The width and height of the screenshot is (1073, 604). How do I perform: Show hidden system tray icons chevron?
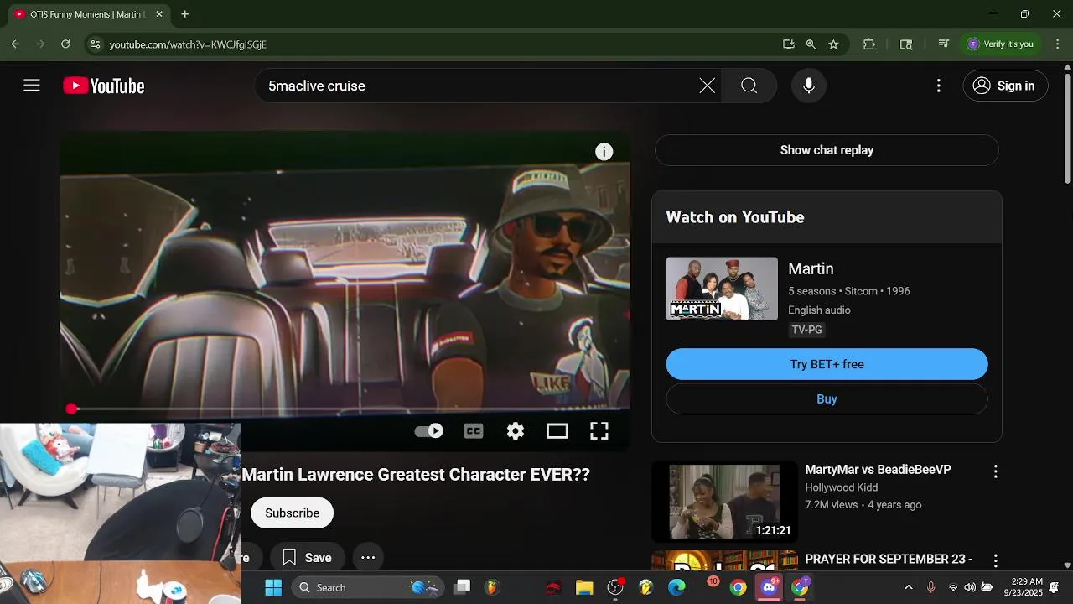[909, 587]
